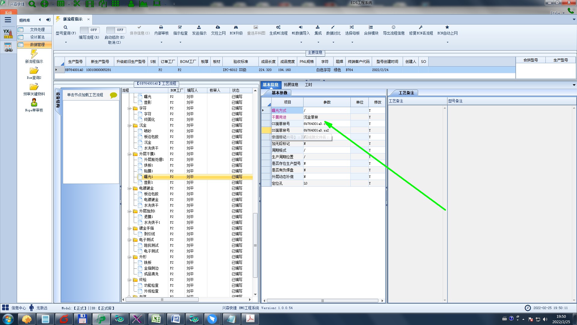Click the 发送指示 upload icon

(x=199, y=27)
